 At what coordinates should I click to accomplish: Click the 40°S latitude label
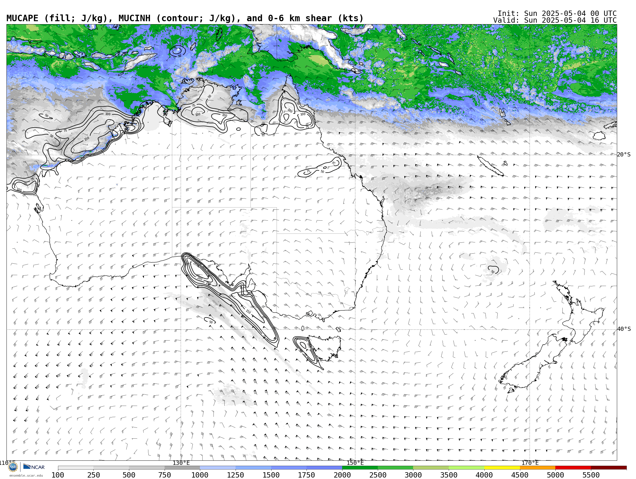tap(624, 329)
